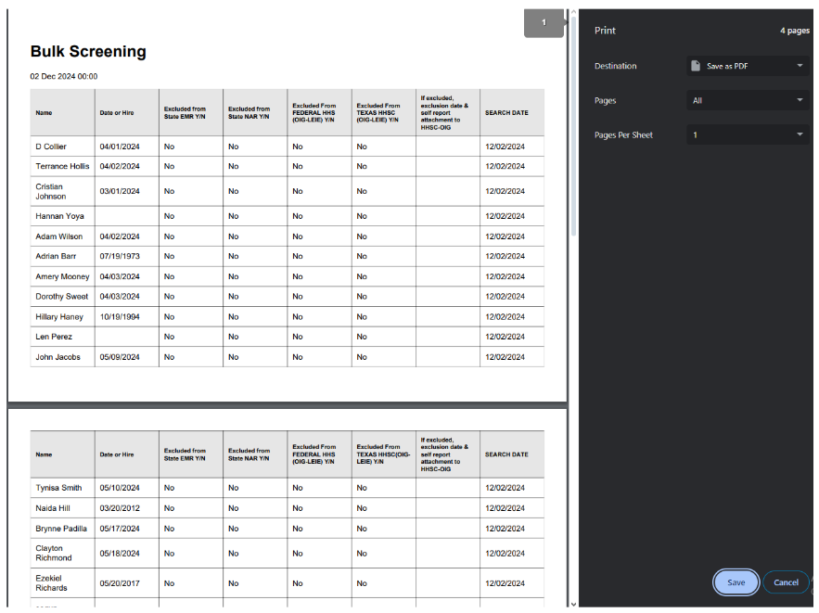The width and height of the screenshot is (819, 613).
Task: Click Tynisa Smith on the second page
Action: [58, 488]
